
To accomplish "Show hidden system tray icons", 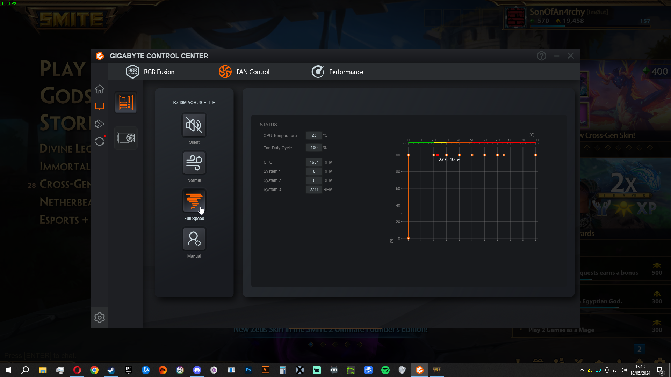I will tap(582, 370).
